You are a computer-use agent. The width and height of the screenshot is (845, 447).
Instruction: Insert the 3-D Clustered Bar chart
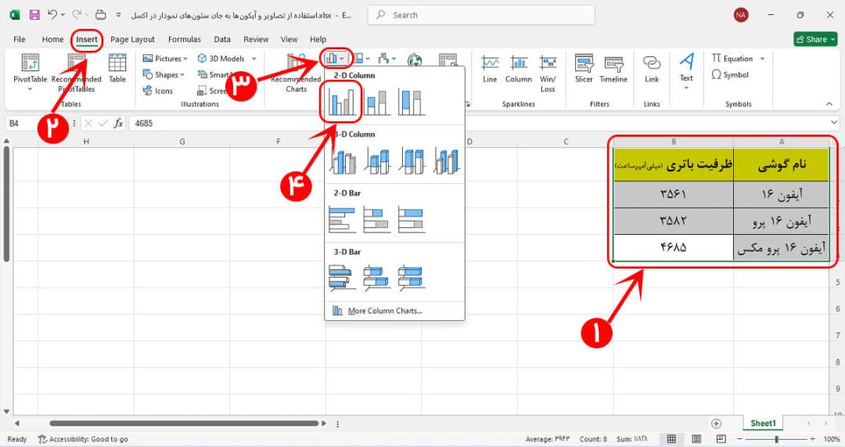coord(342,278)
